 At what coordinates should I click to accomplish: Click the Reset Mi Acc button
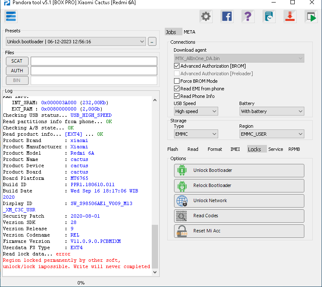tap(239, 231)
